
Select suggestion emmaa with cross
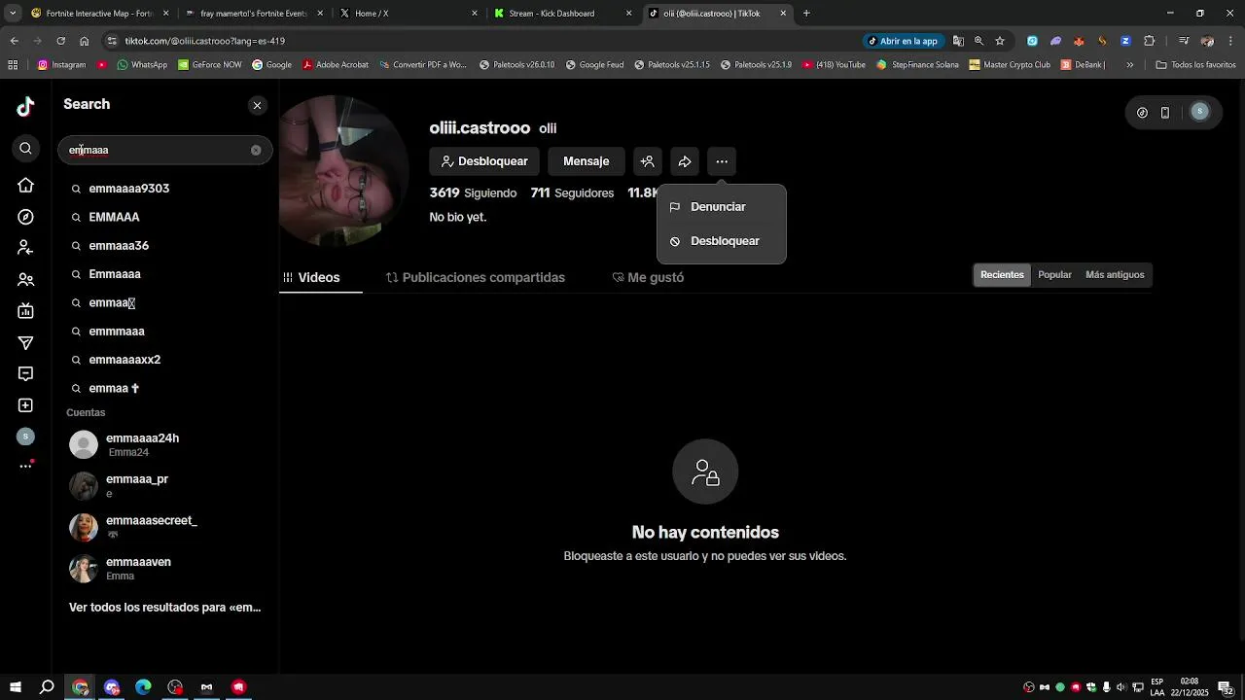(165, 388)
